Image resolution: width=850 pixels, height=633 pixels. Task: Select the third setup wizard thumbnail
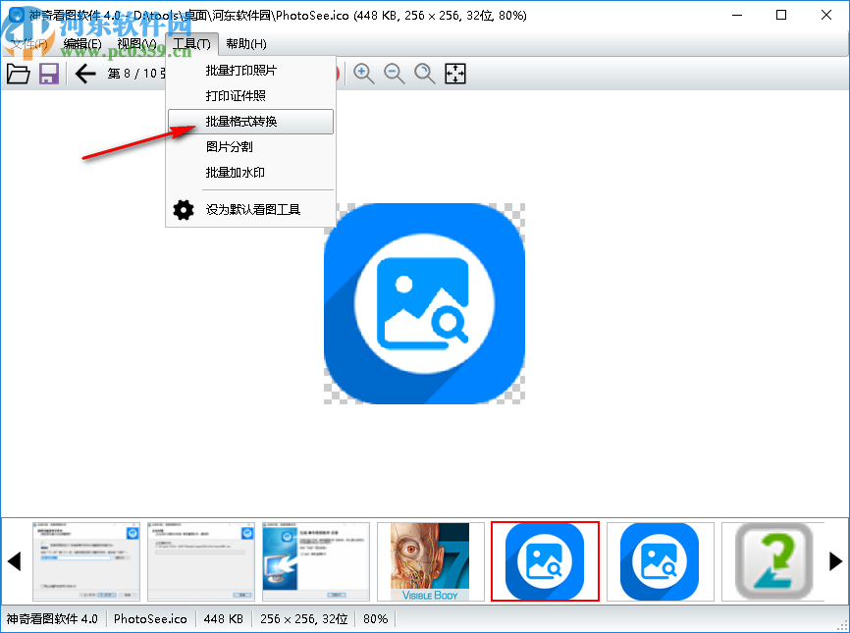315,561
